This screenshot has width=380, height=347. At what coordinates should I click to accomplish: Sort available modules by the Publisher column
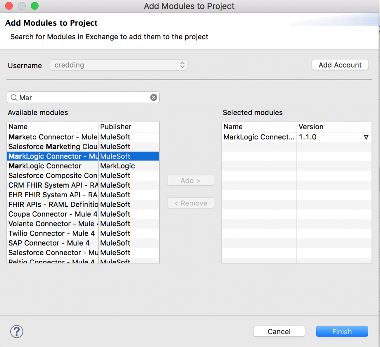click(x=115, y=127)
